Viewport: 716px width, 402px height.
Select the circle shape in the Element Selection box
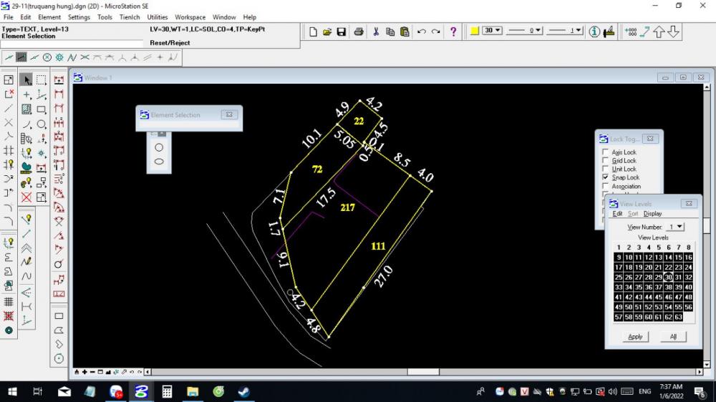[159, 147]
